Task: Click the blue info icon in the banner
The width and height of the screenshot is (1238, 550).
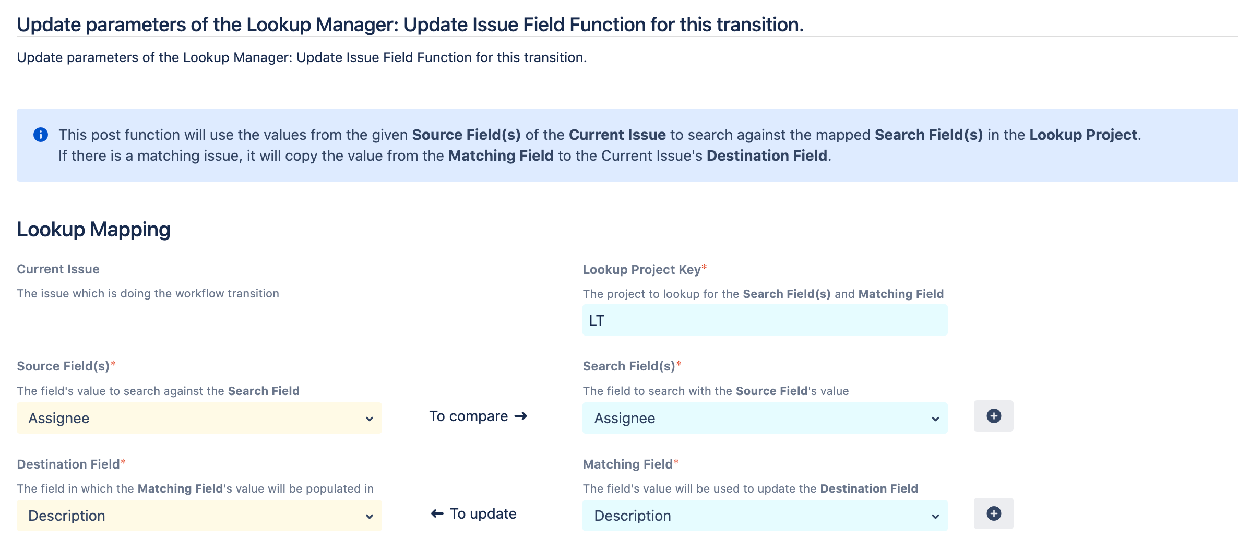Action: pos(41,135)
